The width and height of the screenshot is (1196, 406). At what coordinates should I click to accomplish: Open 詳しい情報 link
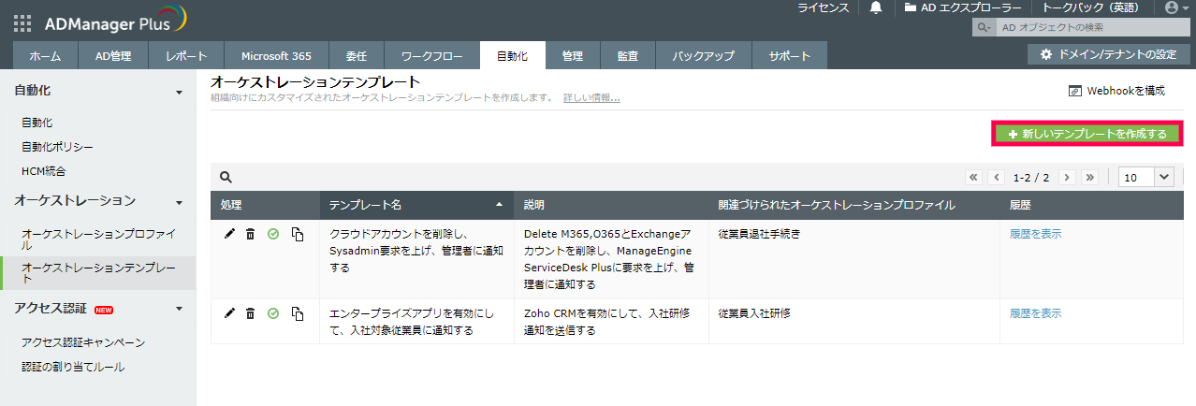pos(591,97)
